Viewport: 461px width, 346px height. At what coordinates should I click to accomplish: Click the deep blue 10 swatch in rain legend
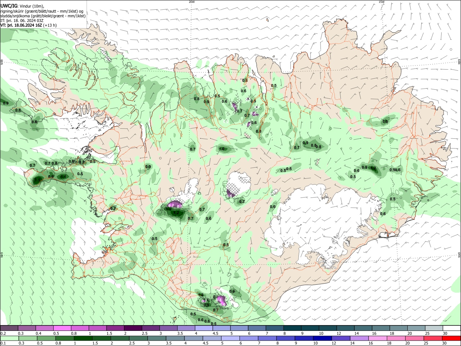tap(322, 338)
